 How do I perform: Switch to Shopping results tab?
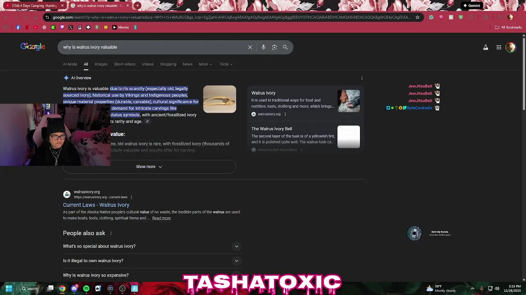pyautogui.click(x=168, y=64)
